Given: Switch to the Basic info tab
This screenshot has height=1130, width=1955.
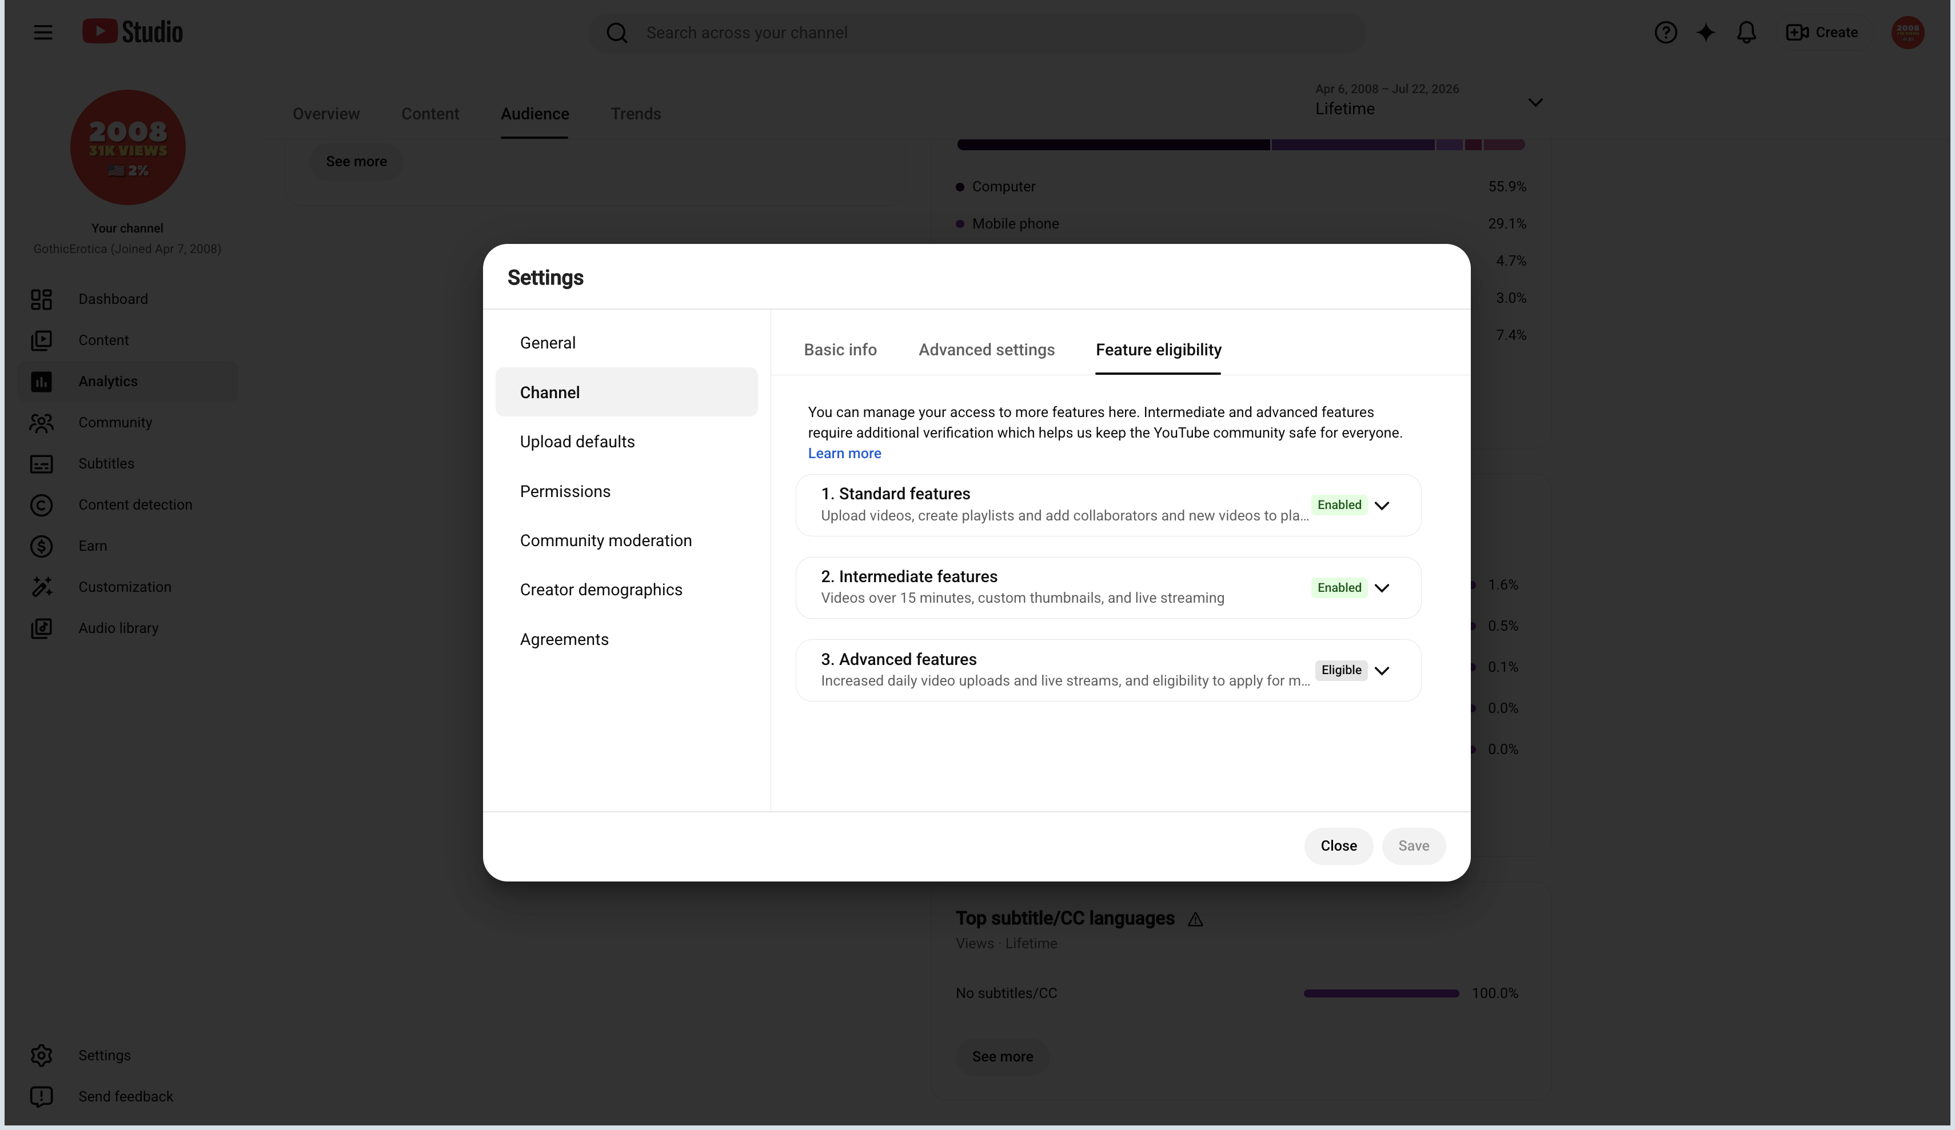Looking at the screenshot, I should 840,350.
